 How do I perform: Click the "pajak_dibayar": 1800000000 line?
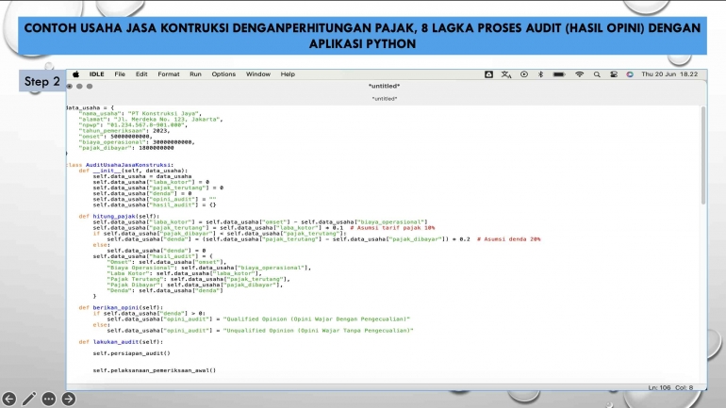click(126, 148)
